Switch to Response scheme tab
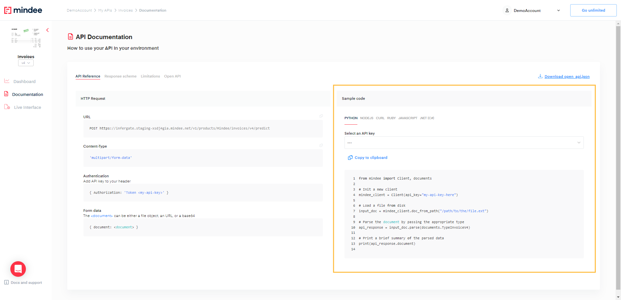Viewport: 621px width, 300px height. point(120,76)
